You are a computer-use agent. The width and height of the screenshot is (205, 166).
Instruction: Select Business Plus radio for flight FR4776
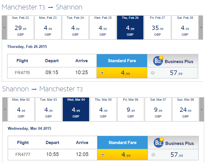coord(153,73)
